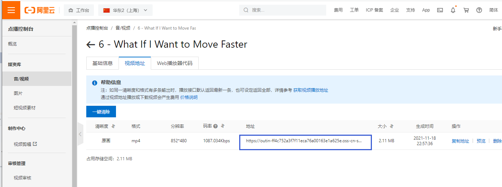Open the ICP 备案 menu
The height and width of the screenshot is (187, 502).
pyautogui.click(x=374, y=10)
